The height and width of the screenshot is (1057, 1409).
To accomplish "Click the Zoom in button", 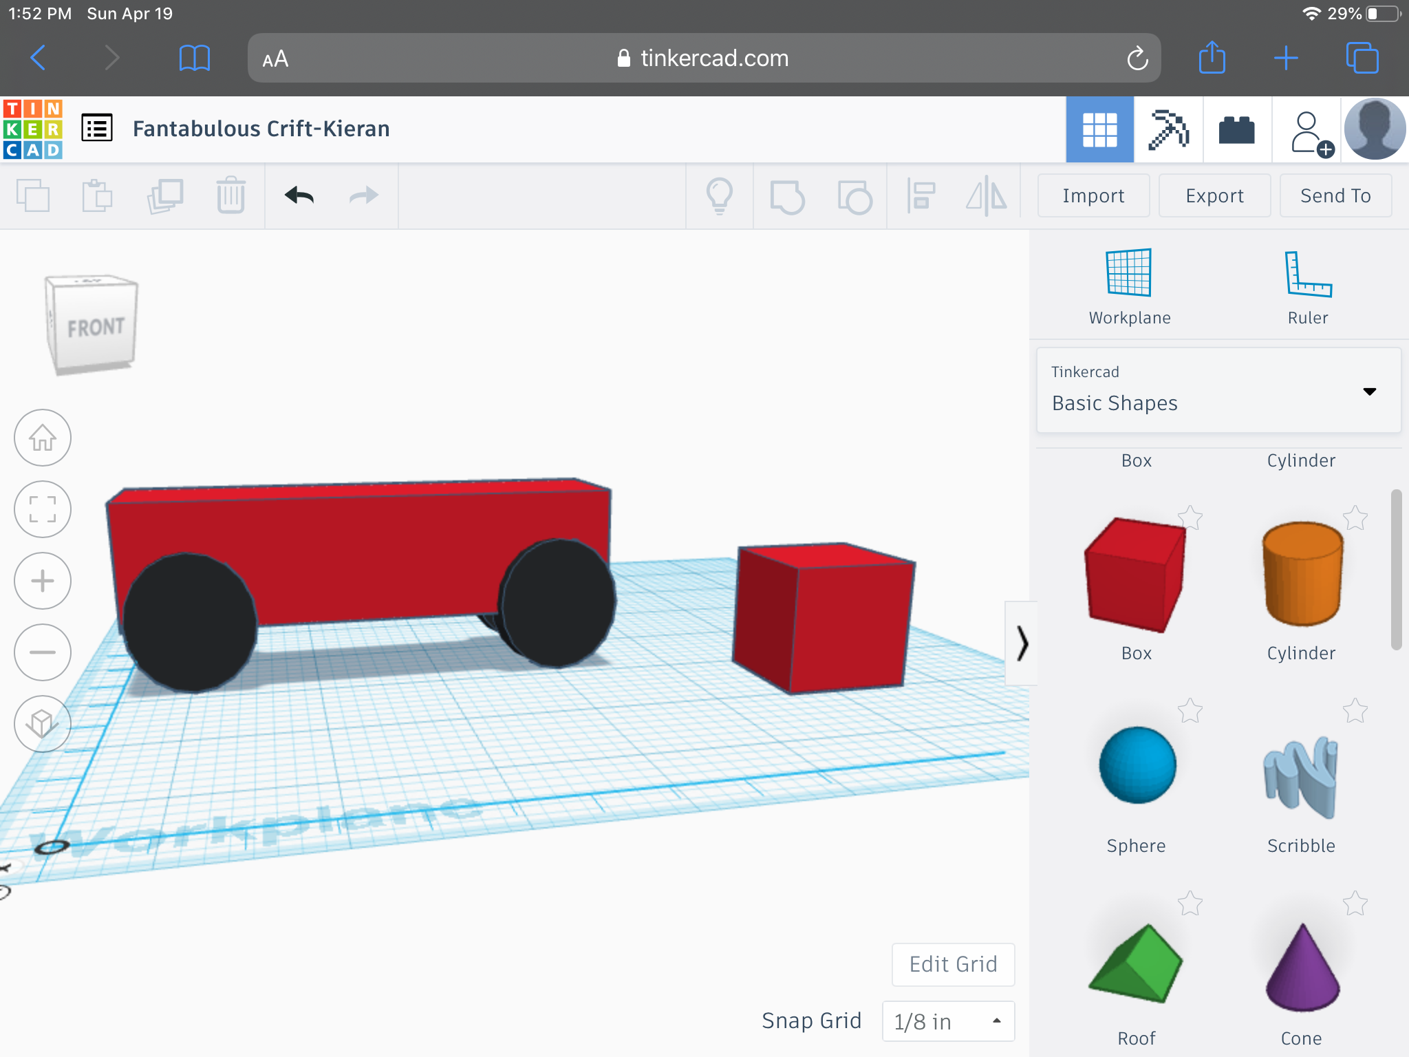I will 43,581.
